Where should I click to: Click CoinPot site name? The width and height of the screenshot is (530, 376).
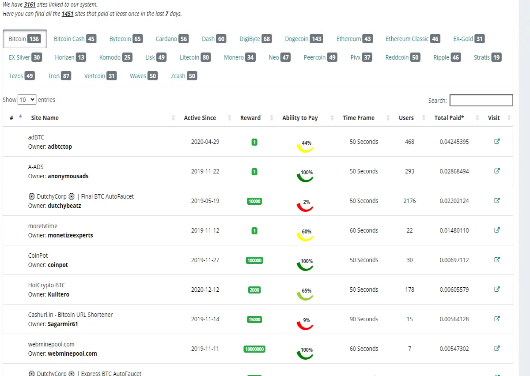pyautogui.click(x=38, y=256)
